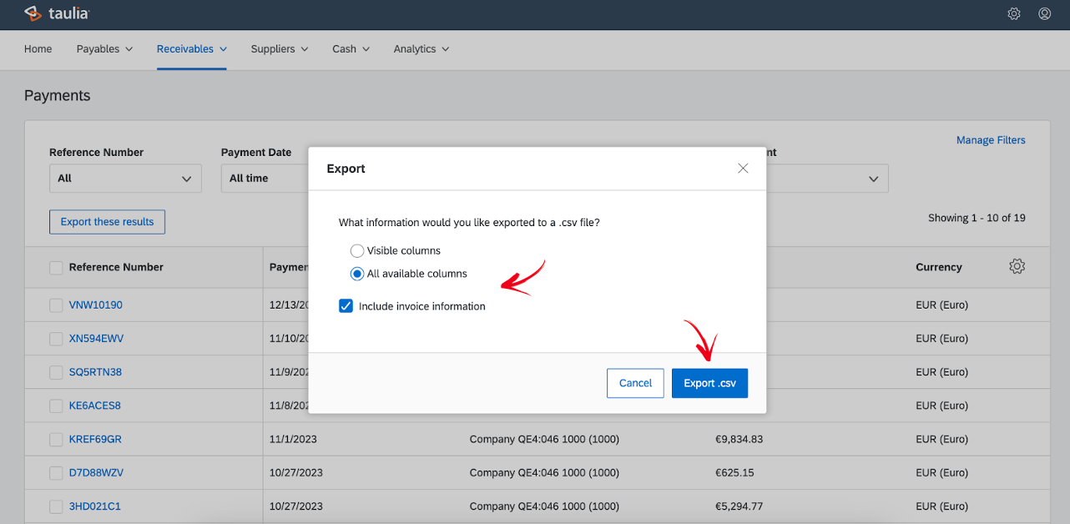The height and width of the screenshot is (524, 1070).
Task: Open payment SQ5RTN38
Action: click(x=95, y=372)
